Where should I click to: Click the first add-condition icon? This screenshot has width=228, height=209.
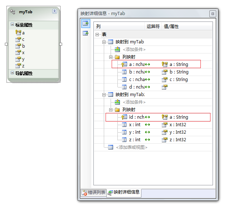pos(117,49)
